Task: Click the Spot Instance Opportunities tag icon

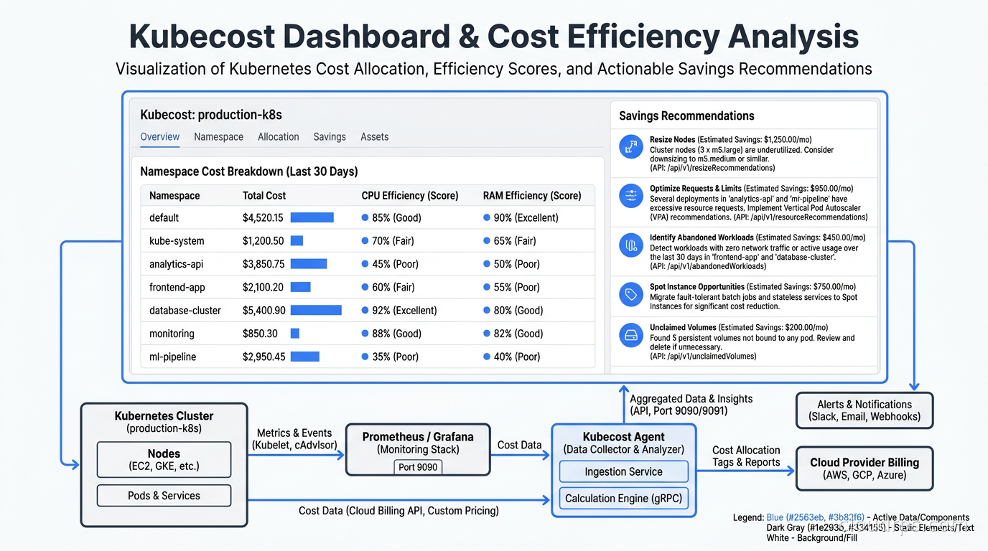Action: point(631,294)
